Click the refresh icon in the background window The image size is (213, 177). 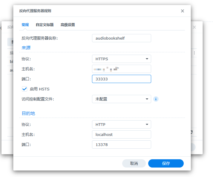[x=191, y=132]
